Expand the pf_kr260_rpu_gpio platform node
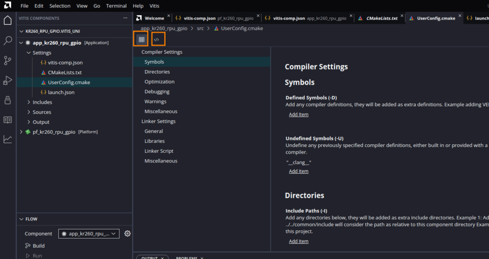Screen dimensions: 489x259 click(21, 132)
